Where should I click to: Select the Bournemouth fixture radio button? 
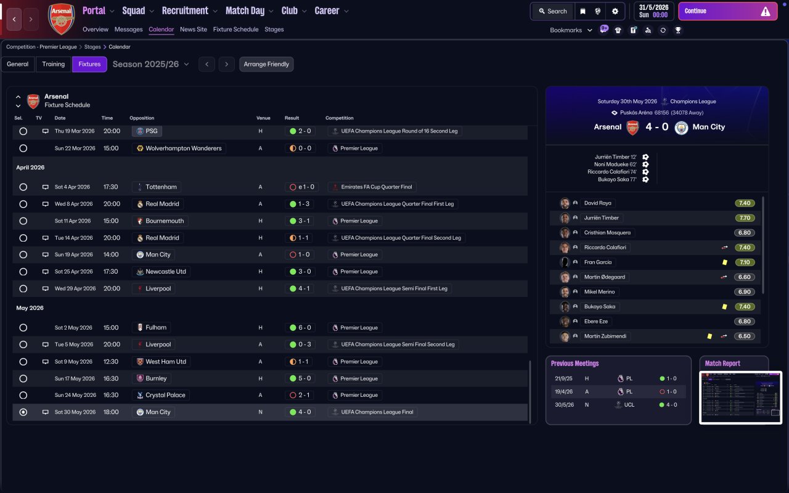[23, 221]
